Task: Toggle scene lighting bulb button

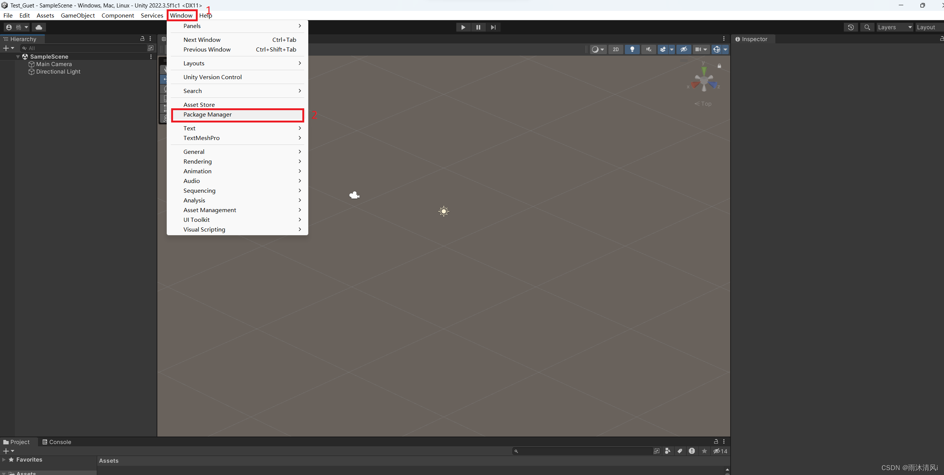Action: tap(632, 49)
